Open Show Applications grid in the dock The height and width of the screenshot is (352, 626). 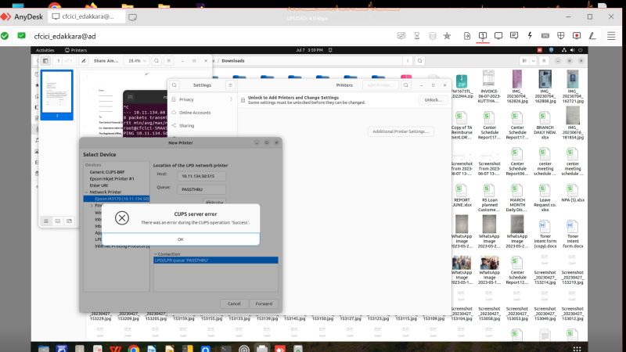pos(576,349)
